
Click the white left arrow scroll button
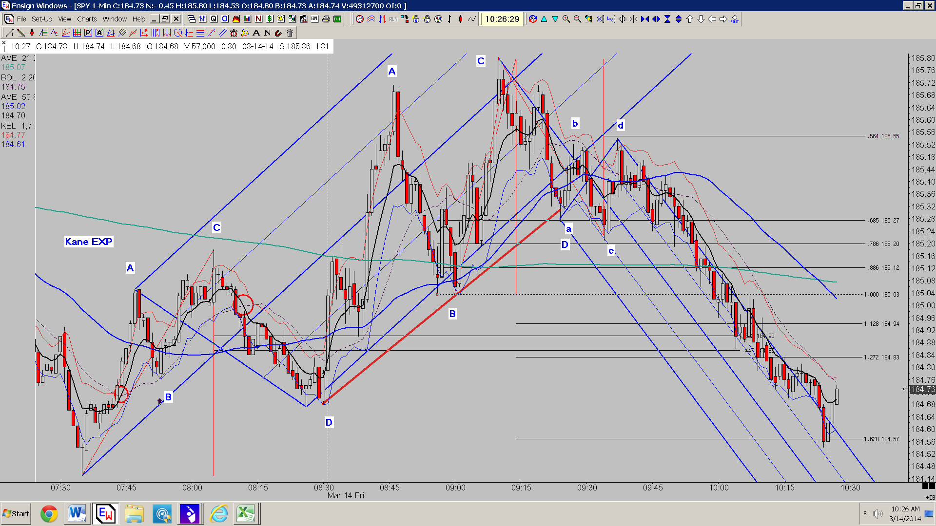tap(712, 19)
